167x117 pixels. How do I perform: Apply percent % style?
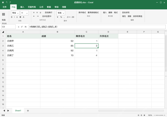61,17
